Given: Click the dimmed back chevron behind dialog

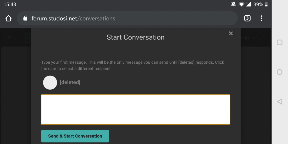Looking at the screenshot, I should click(x=9, y=37).
